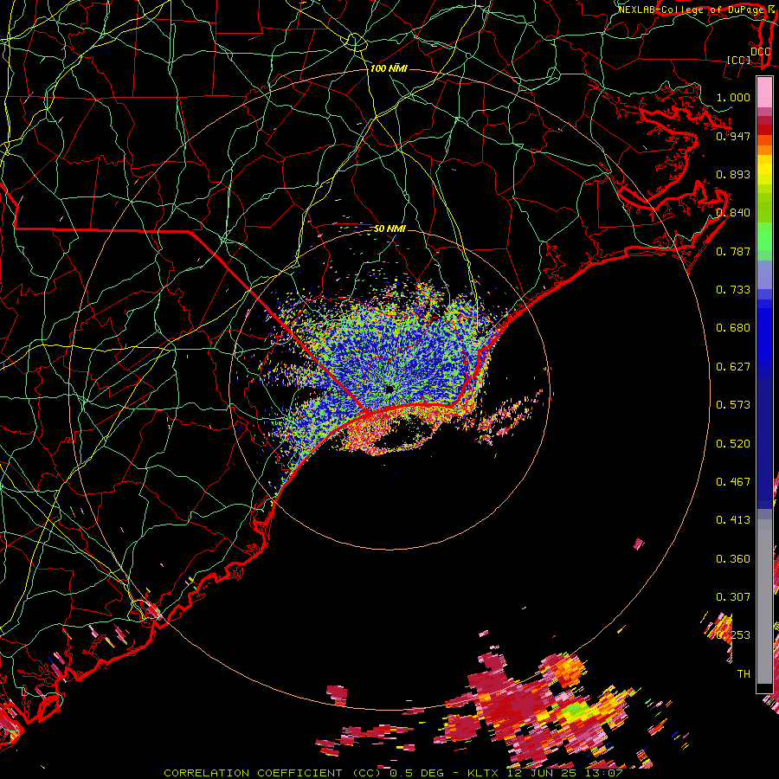Viewport: 779px width, 779px height.
Task: Click the 0.733 scale value
Action: (x=733, y=290)
